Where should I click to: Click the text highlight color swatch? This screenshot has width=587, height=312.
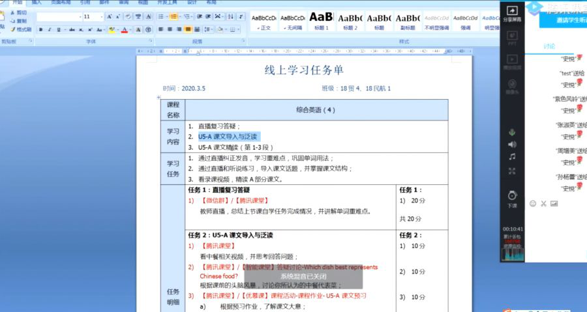click(112, 29)
